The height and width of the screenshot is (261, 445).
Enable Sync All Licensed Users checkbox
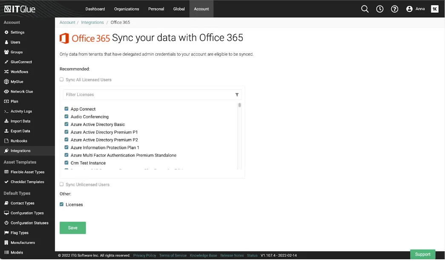coord(62,79)
